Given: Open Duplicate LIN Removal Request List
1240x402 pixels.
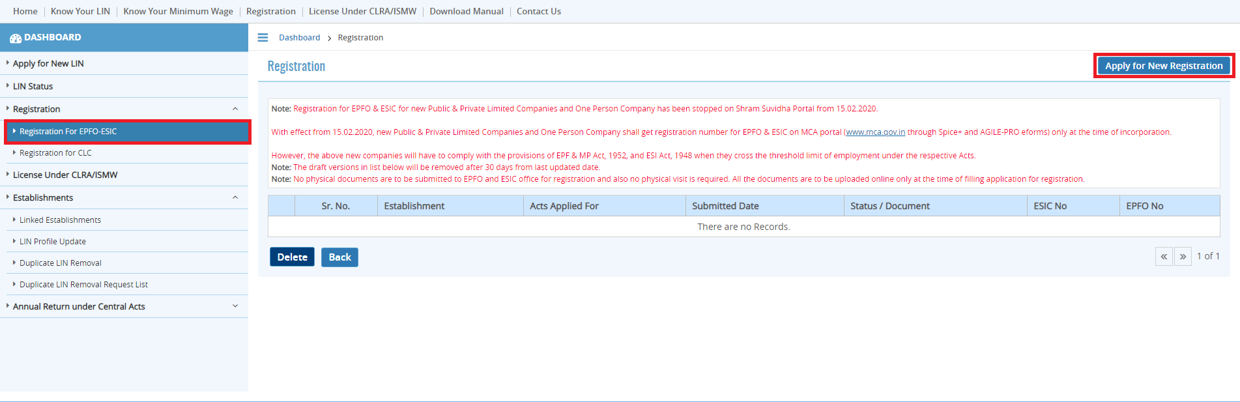Looking at the screenshot, I should 83,285.
